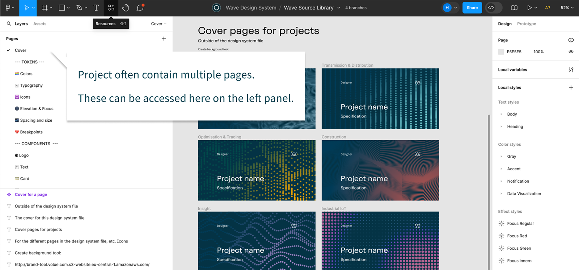Image resolution: width=579 pixels, height=270 pixels.
Task: Select the Focus Regular effect style
Action: [x=520, y=224]
